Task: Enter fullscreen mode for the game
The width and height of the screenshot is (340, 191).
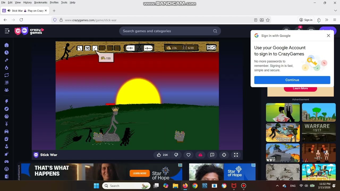Action: [236, 155]
